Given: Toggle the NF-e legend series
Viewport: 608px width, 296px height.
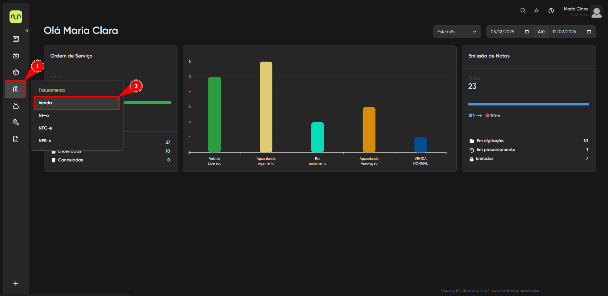Looking at the screenshot, I should point(475,115).
